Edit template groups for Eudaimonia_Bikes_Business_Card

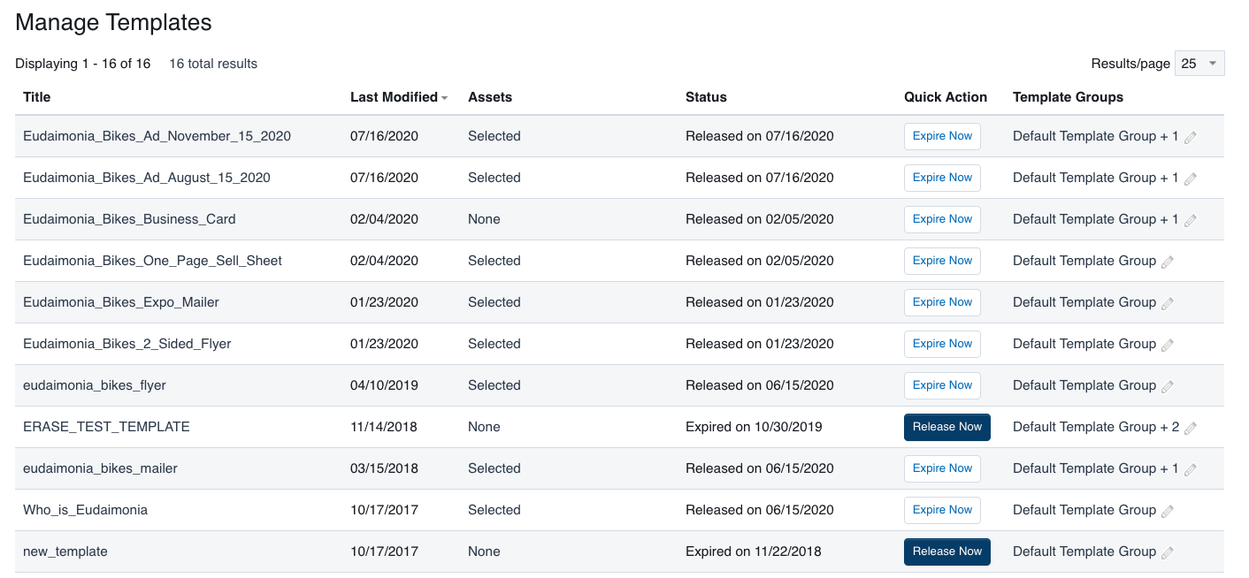pyautogui.click(x=1190, y=220)
